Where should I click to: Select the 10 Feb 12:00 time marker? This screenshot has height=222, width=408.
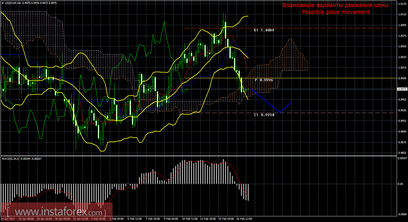pos(189,219)
